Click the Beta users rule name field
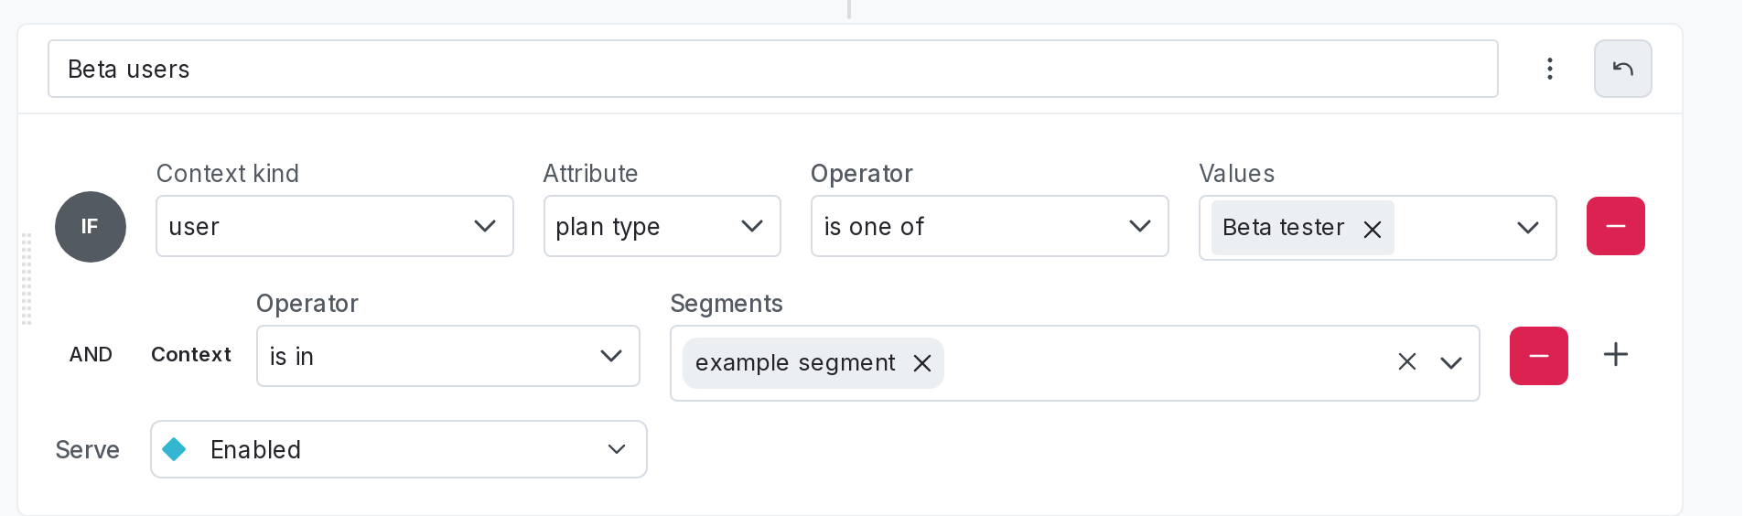 pos(772,69)
